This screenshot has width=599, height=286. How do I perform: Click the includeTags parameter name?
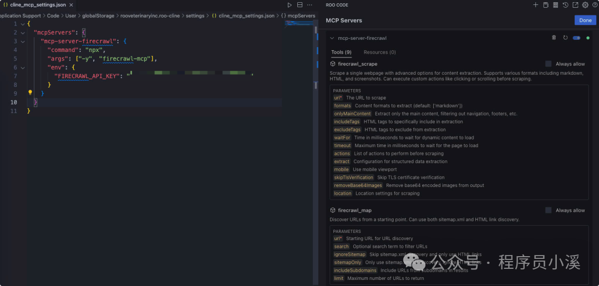[347, 122]
